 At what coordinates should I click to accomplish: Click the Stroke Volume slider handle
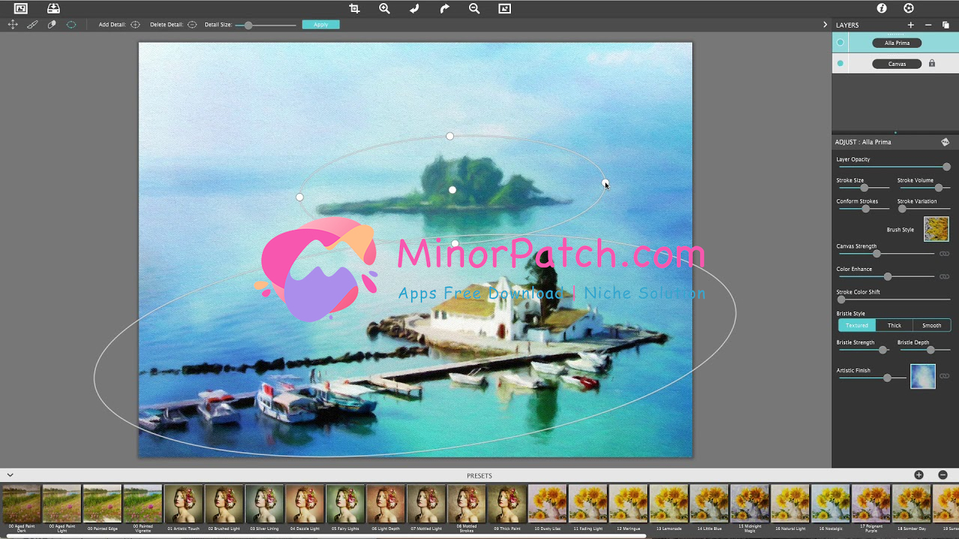938,188
